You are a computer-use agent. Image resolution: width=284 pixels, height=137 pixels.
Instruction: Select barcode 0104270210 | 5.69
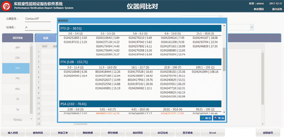(x=140, y=38)
